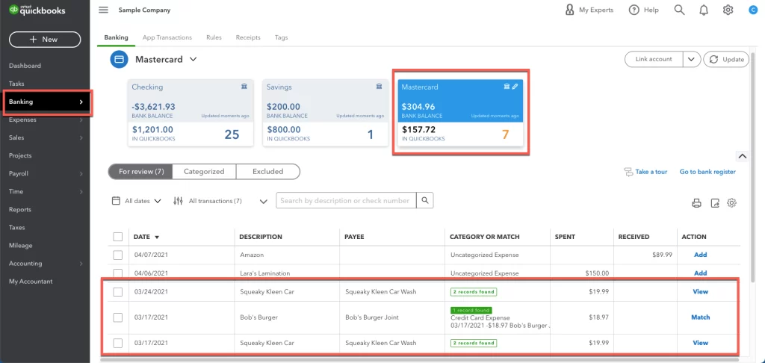765x363 pixels.
Task: Open Mileage in sidebar
Action: click(x=20, y=246)
